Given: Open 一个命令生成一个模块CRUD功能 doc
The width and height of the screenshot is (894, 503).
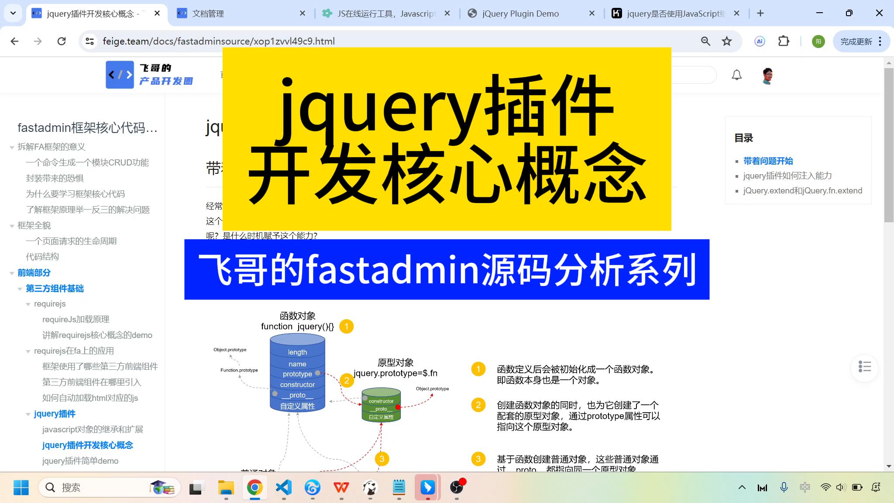Looking at the screenshot, I should coord(87,162).
